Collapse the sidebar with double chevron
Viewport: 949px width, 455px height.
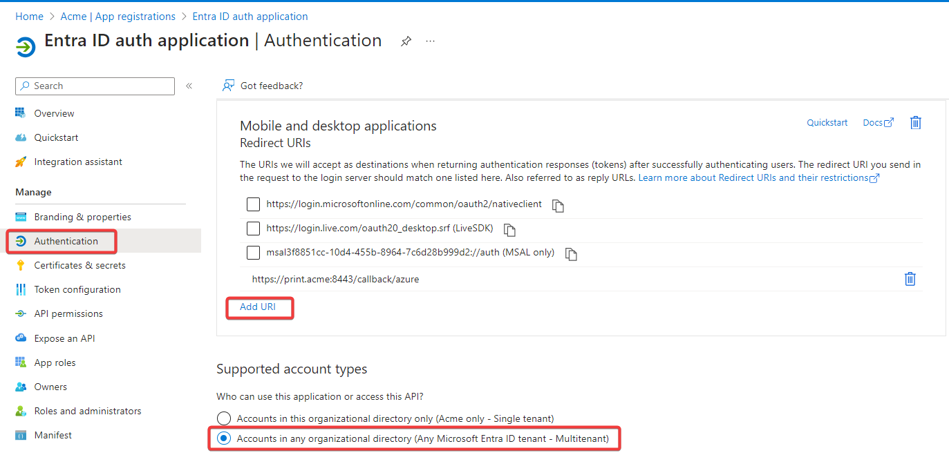(x=189, y=86)
